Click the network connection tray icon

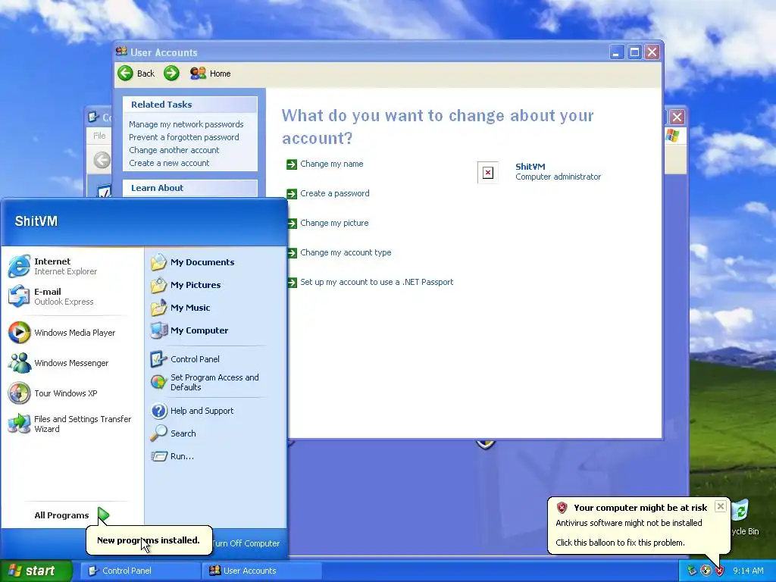point(692,571)
